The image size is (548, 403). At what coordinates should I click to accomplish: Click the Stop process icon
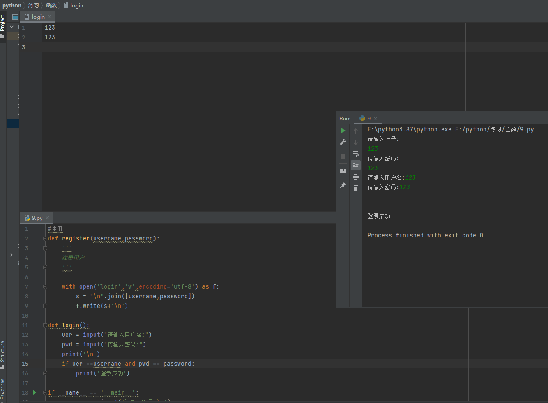pyautogui.click(x=343, y=156)
